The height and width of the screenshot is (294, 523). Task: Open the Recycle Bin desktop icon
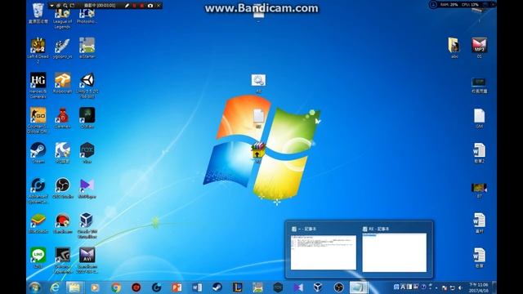click(38, 13)
